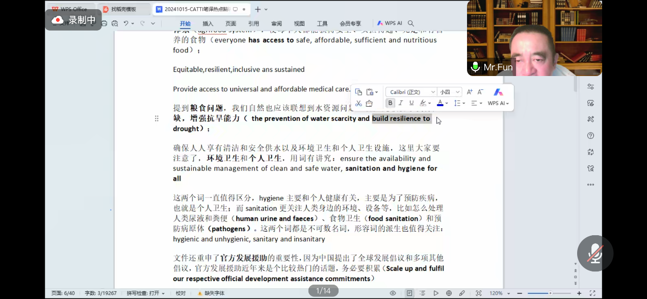The width and height of the screenshot is (647, 299).
Task: Click the 缺失字体 warning in status bar
Action: click(x=211, y=293)
